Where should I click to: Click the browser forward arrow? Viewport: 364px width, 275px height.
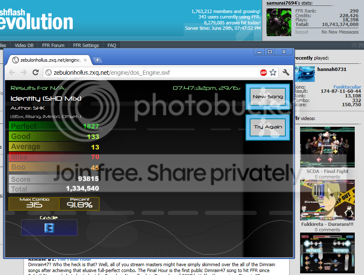point(24,73)
